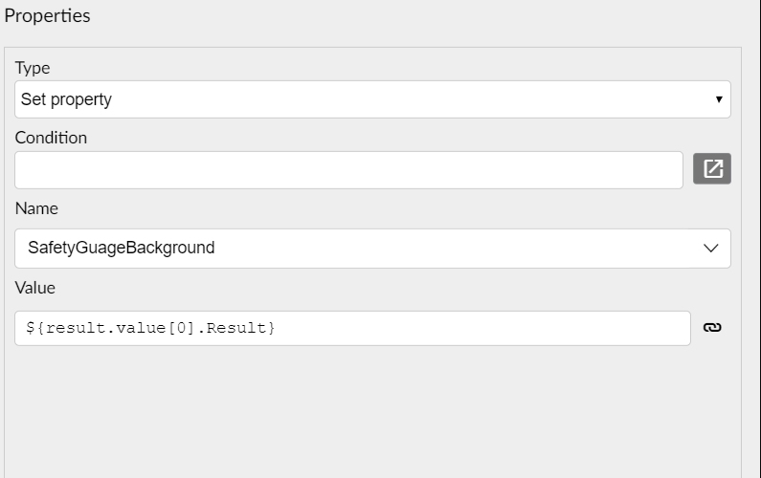Click the ${result.value[0].Result} expression text
Viewport: 761px width, 478px height.
[x=150, y=328]
